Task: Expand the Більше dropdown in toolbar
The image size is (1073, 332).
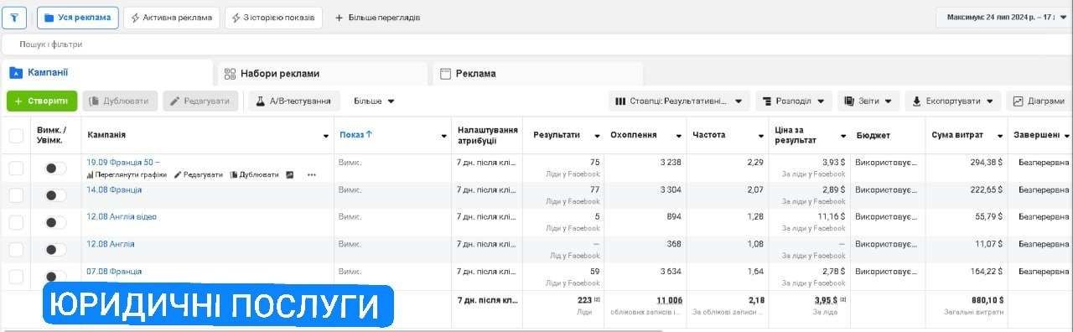Action: (x=374, y=101)
